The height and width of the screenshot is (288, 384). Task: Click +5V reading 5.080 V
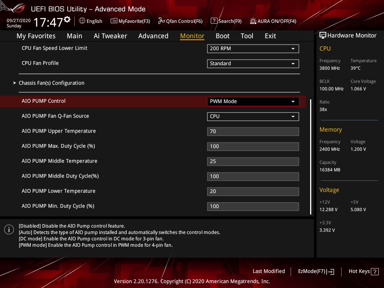pos(358,210)
